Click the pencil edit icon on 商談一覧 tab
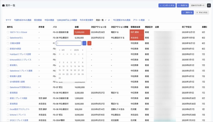Viewport: 213px width, 122px height. coord(105,20)
